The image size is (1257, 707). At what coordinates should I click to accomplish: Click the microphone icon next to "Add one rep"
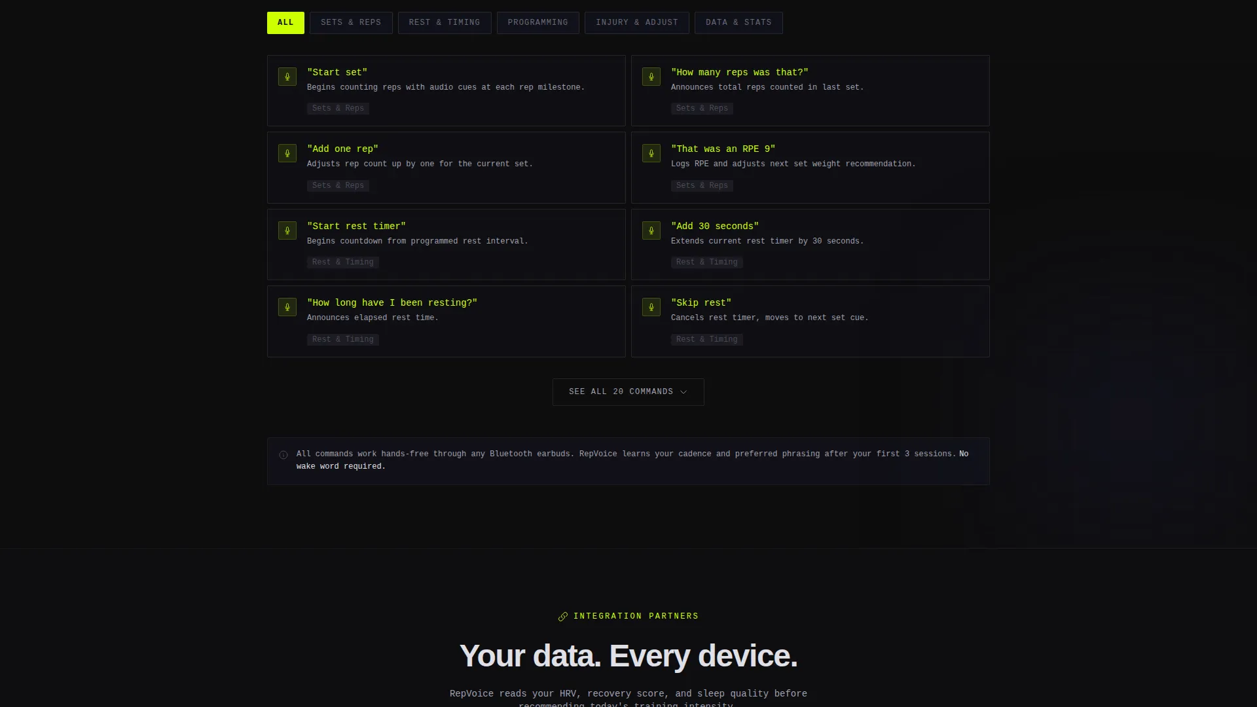[x=287, y=153]
